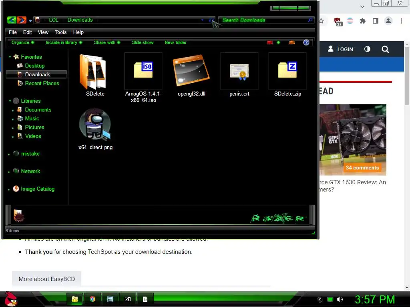Open the Share with dropdown

coord(107,42)
